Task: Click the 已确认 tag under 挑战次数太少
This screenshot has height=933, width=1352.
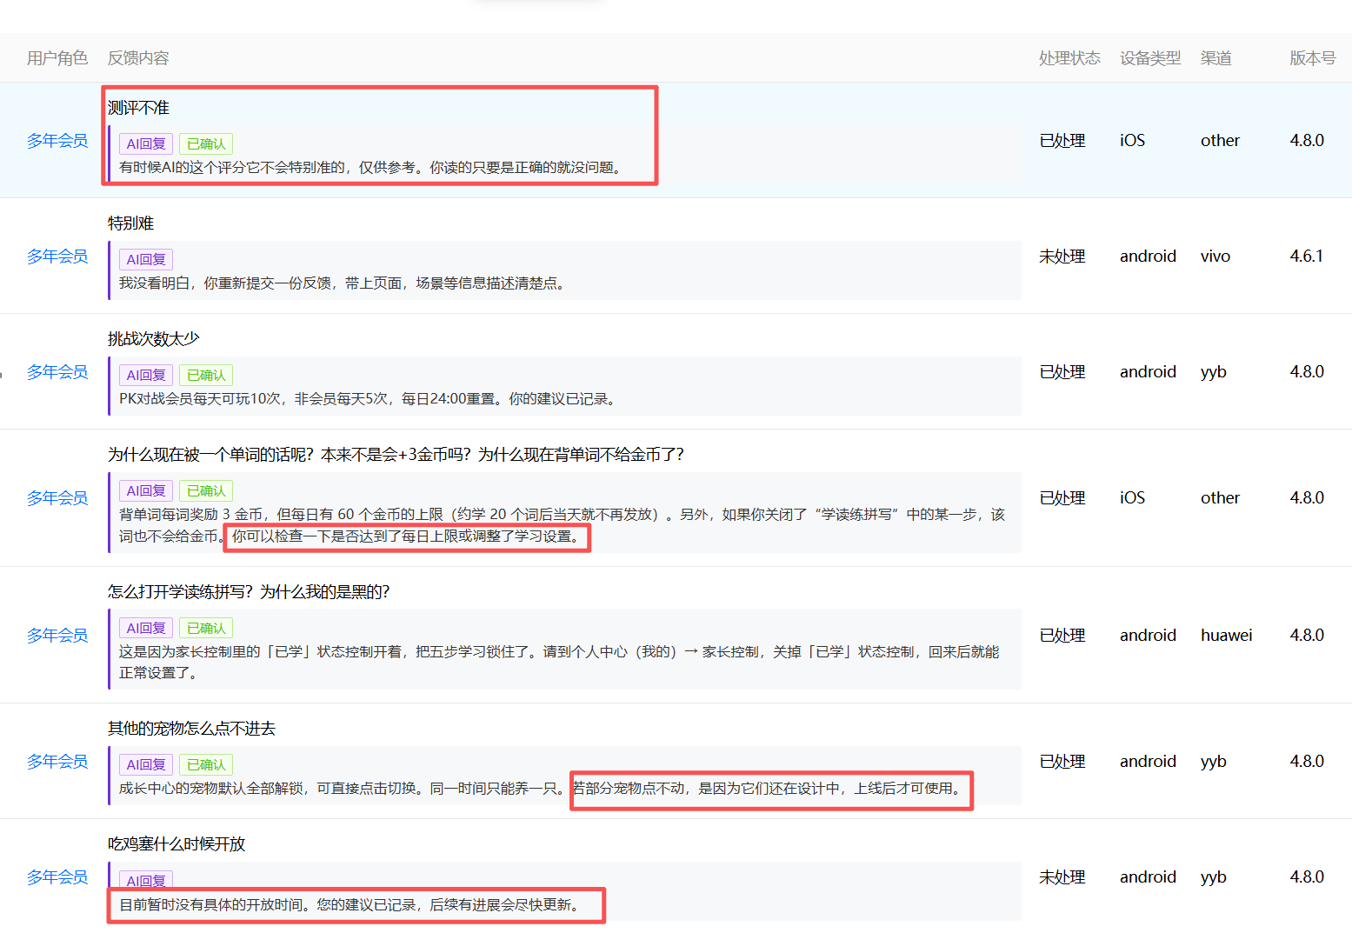Action: click(206, 375)
